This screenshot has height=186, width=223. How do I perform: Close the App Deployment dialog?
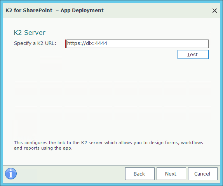[x=214, y=10]
